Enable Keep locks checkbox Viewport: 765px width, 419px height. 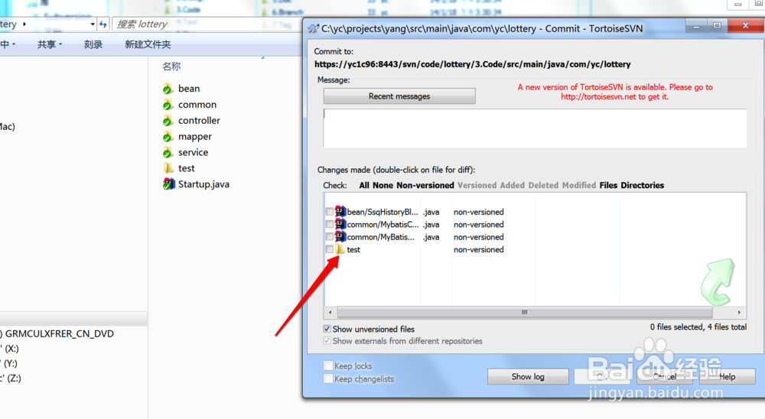coord(328,365)
